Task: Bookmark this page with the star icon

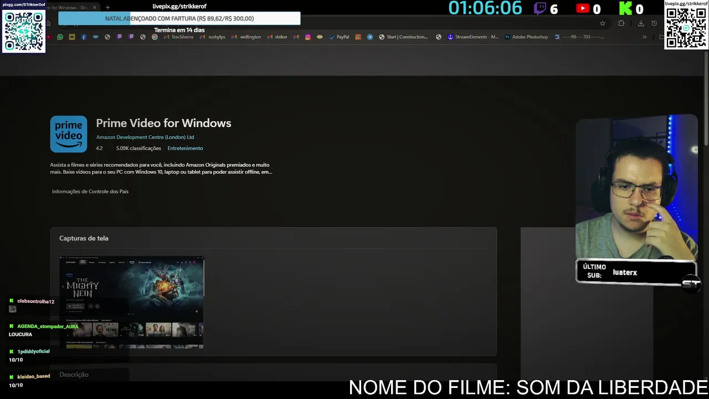Action: [x=603, y=23]
